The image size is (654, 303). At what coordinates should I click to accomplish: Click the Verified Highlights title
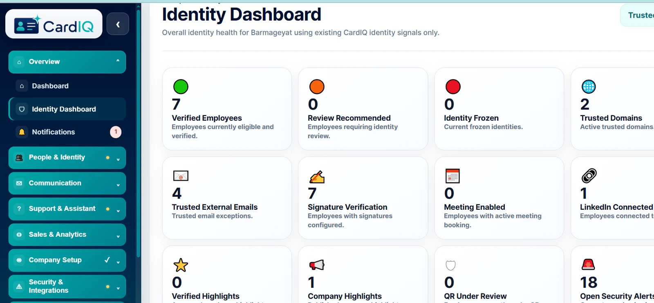pos(206,296)
